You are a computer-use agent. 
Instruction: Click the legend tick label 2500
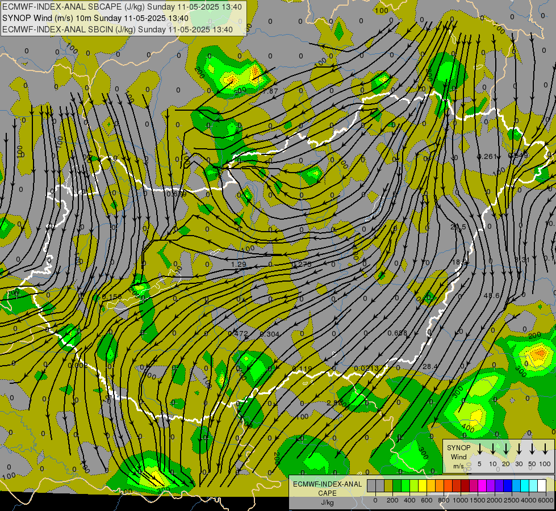[512, 500]
